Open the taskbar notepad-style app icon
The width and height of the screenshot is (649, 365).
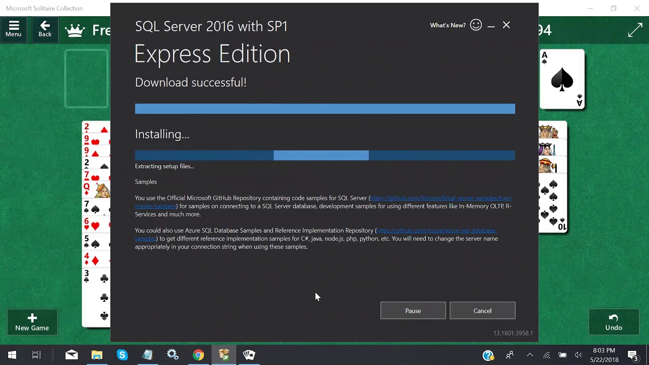pyautogui.click(x=148, y=355)
